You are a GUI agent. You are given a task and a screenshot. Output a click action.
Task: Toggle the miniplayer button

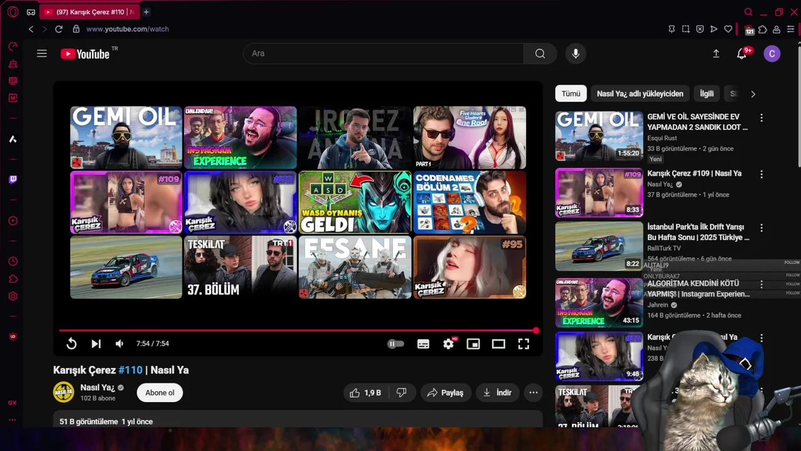[x=473, y=343]
